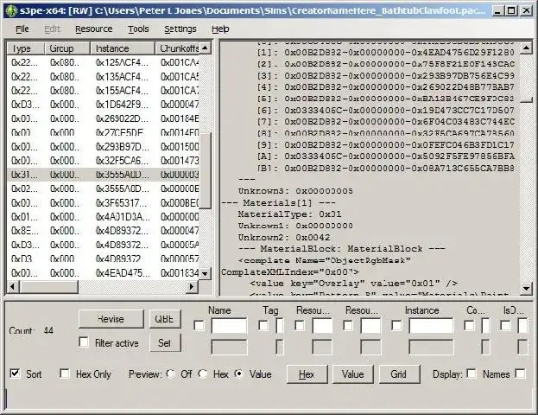The image size is (538, 415).
Task: Click the second Resou... filter input field
Action: (370, 325)
